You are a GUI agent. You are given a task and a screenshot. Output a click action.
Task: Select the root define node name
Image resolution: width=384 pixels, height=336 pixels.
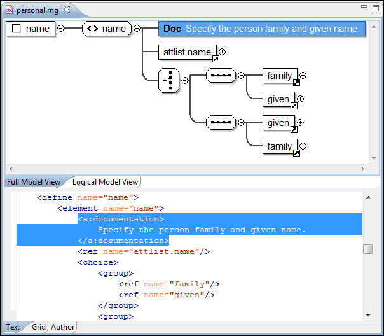tap(31, 29)
